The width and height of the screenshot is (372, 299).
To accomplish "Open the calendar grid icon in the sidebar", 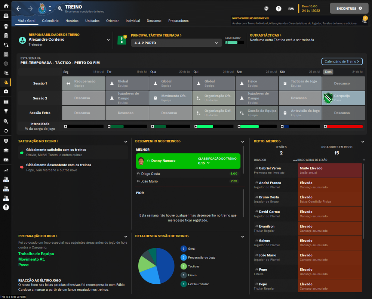I will click(x=6, y=102).
